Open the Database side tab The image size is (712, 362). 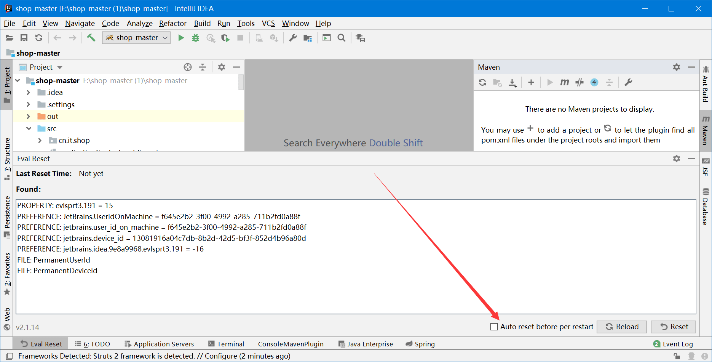coord(706,206)
